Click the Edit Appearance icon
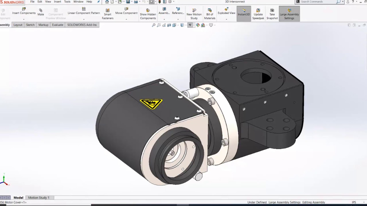 click(x=198, y=25)
